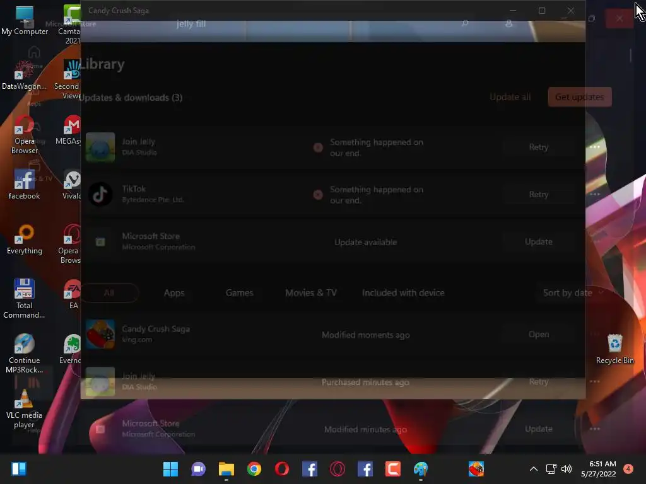646x484 pixels.
Task: Launch Opera Browser shortcut above facebook icon
Action: (25, 134)
